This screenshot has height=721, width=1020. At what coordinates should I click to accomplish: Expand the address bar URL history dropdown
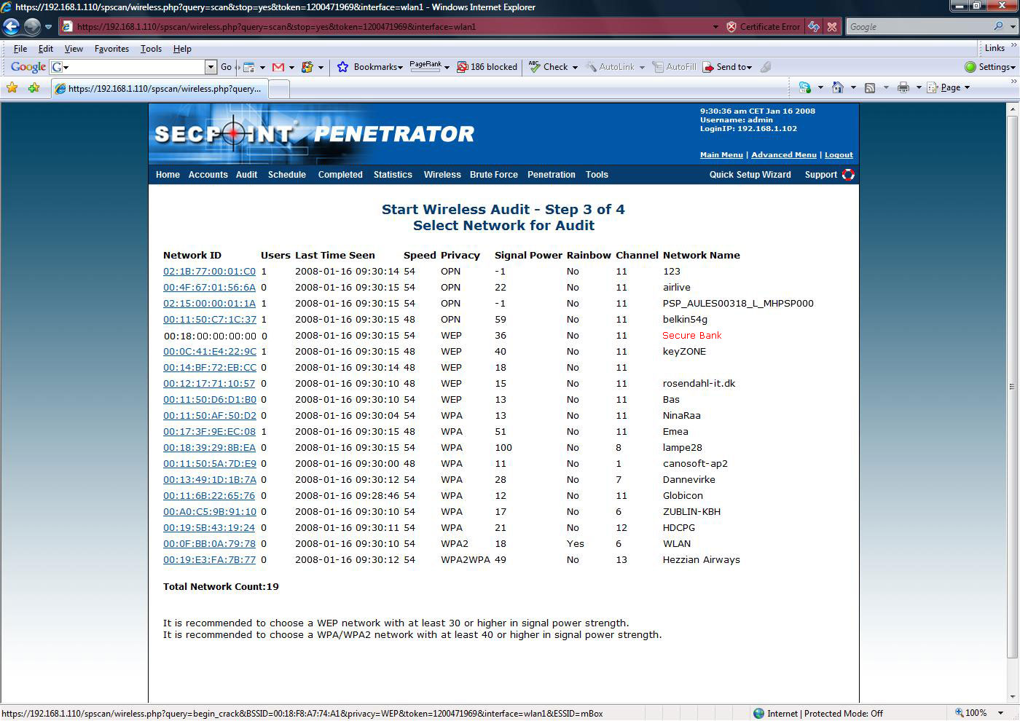[x=715, y=27]
